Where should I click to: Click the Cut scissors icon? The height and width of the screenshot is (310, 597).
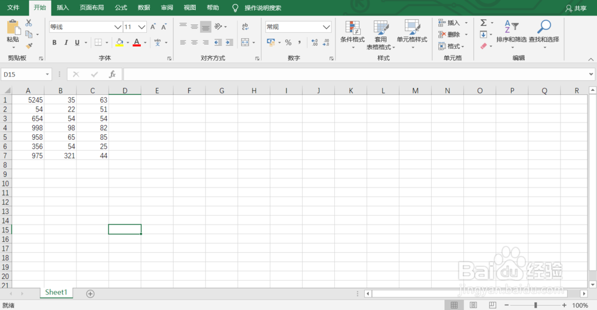[x=29, y=23]
